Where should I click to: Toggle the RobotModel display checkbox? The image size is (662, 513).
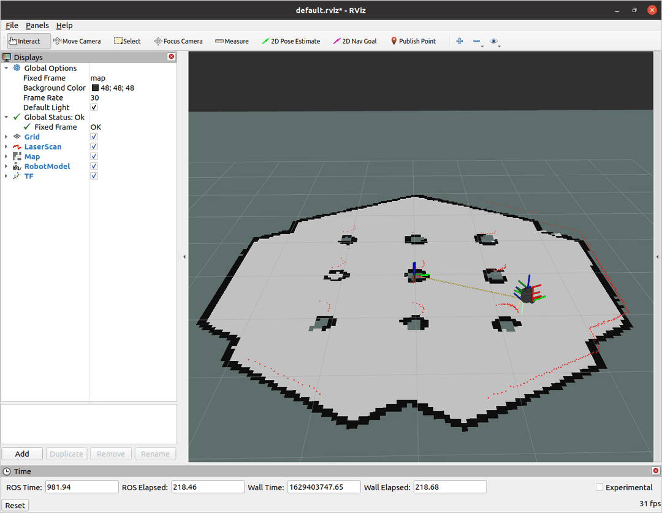tap(94, 166)
